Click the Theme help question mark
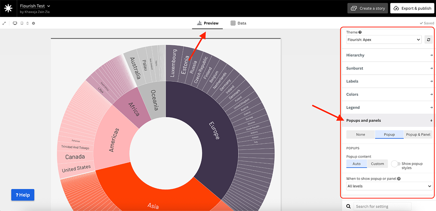The image size is (436, 211). click(x=360, y=32)
